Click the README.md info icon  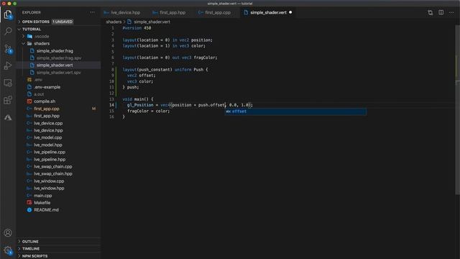(x=29, y=210)
